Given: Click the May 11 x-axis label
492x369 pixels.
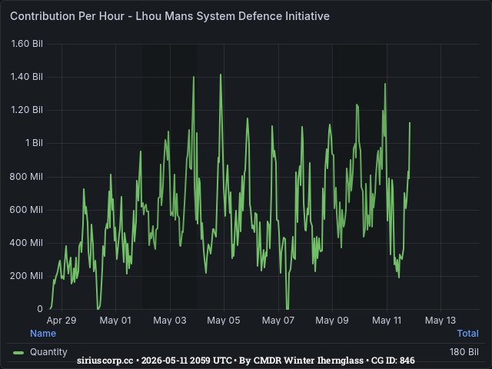Looking at the screenshot, I should pos(387,321).
